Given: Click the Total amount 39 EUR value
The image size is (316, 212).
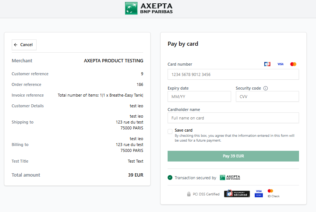Looking at the screenshot, I should click(135, 175).
